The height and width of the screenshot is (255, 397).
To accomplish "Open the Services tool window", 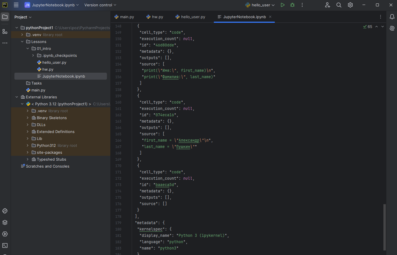I will click(5, 234).
